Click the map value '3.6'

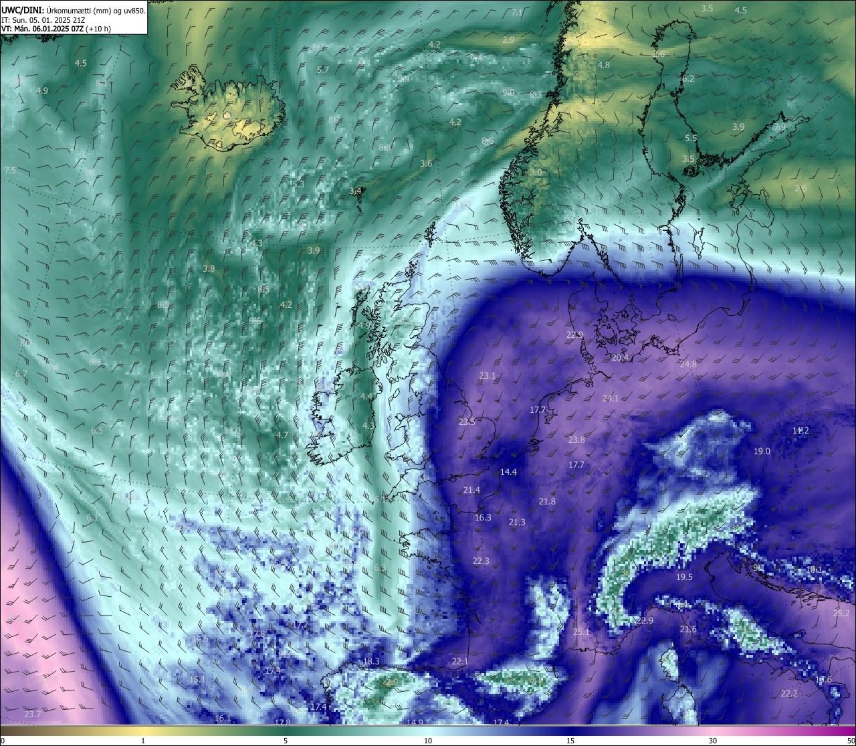click(x=426, y=164)
